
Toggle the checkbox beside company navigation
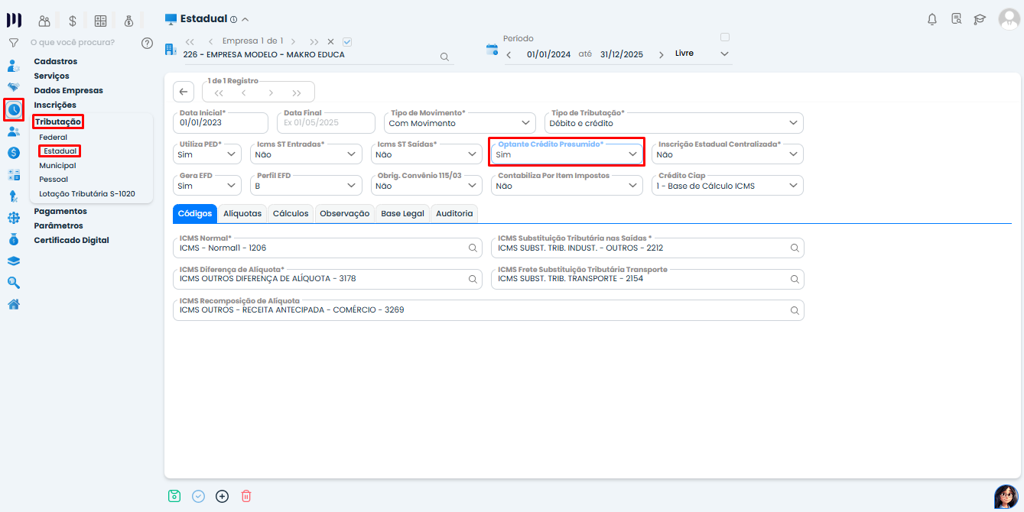(x=347, y=41)
